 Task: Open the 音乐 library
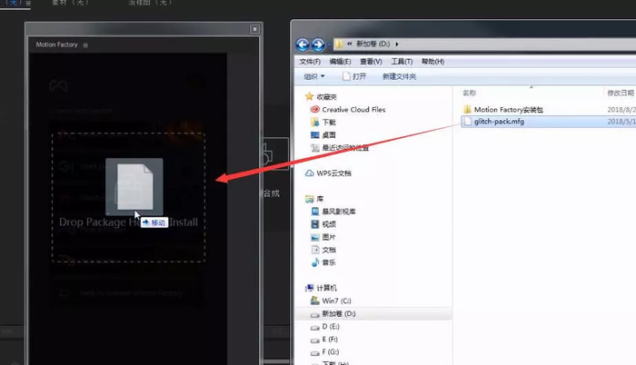pos(323,262)
